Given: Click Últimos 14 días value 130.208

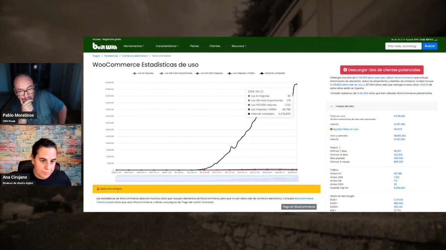Looking at the screenshot, I should [x=398, y=155].
